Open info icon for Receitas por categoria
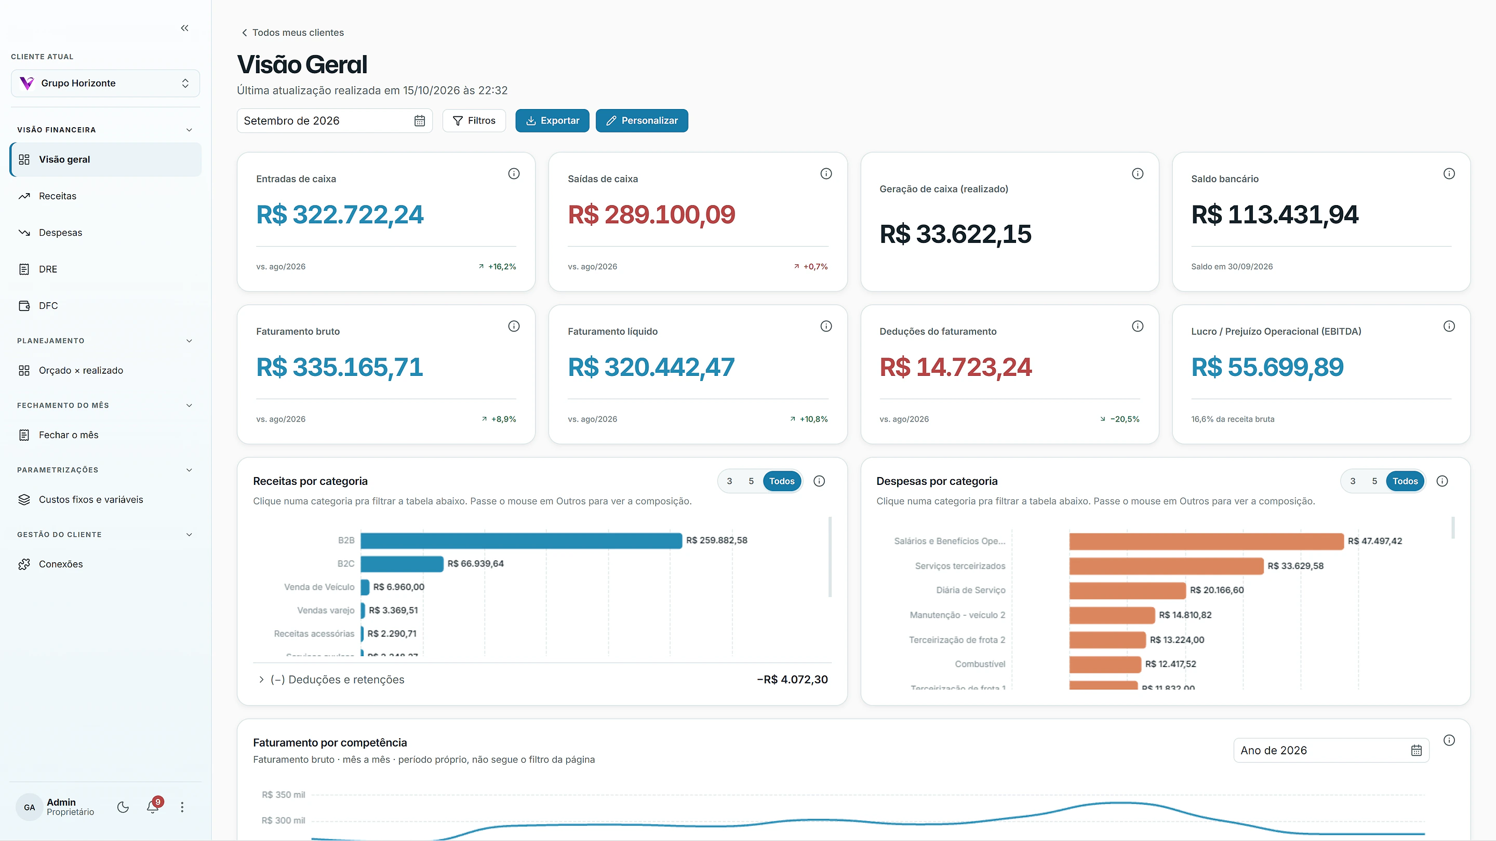Viewport: 1496px width, 841px height. pyautogui.click(x=820, y=481)
